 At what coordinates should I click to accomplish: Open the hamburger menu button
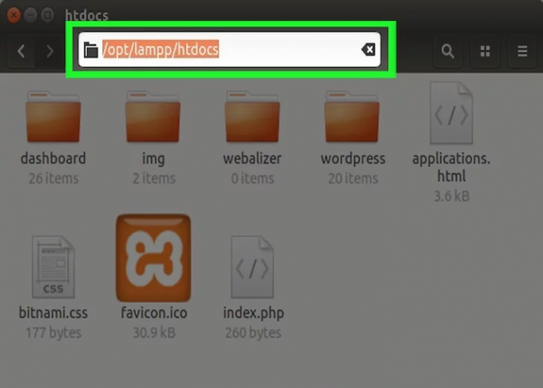pyautogui.click(x=523, y=51)
